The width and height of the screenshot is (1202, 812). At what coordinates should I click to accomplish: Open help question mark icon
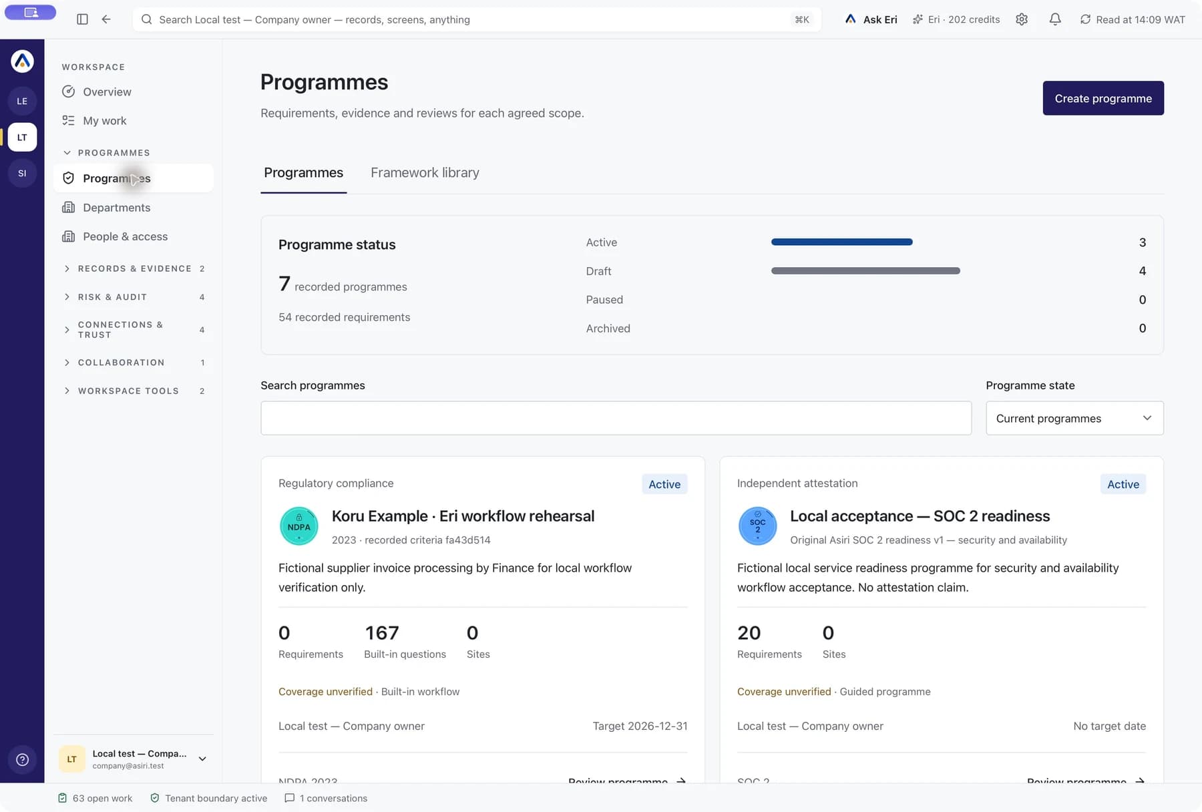(22, 760)
